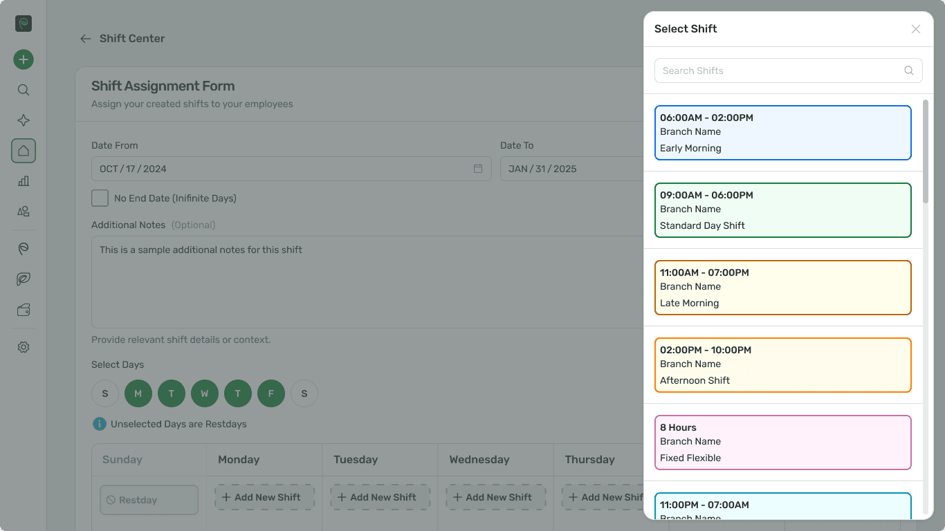The width and height of the screenshot is (945, 531).
Task: Click the back arrow beside Shift Center
Action: click(x=86, y=39)
